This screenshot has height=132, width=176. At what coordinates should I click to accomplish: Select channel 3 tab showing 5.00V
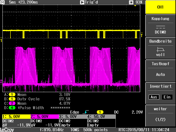coord(73,117)
